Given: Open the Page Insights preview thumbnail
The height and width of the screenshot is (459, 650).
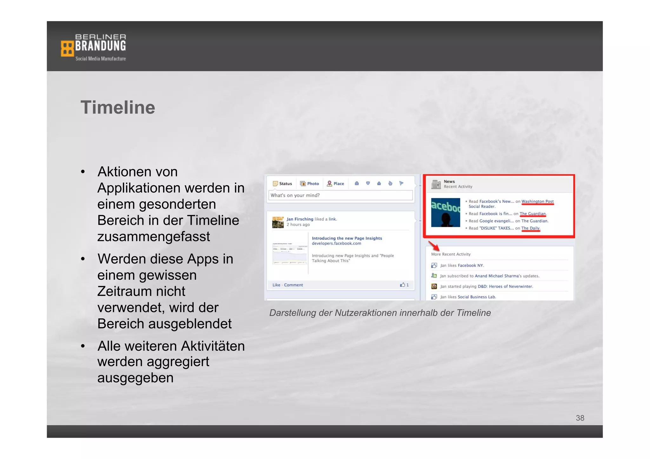Looking at the screenshot, I should tap(289, 253).
